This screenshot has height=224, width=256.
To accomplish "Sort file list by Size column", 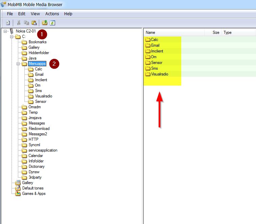I will pyautogui.click(x=213, y=32).
